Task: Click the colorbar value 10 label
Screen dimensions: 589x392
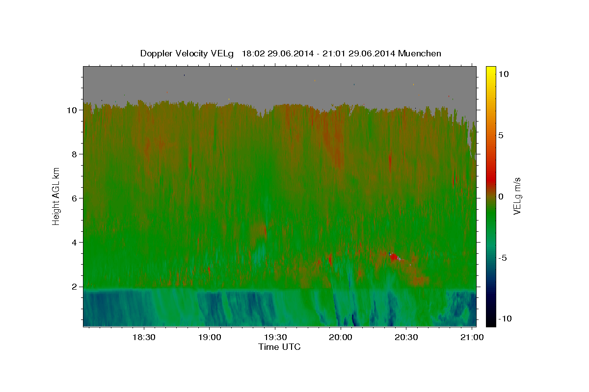Action: tap(503, 74)
